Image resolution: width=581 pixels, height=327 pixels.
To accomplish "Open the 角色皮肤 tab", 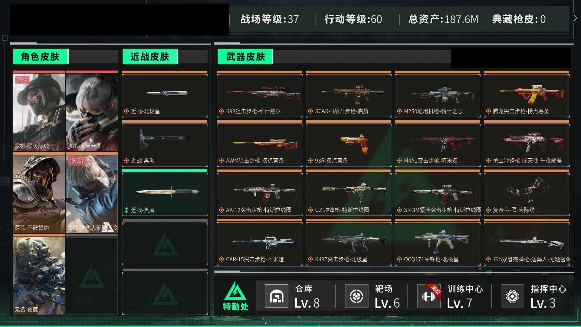I will (x=40, y=57).
